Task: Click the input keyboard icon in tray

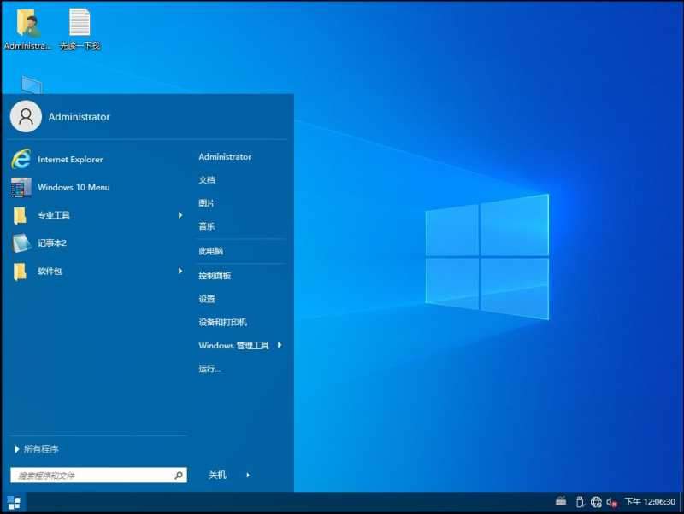Action: pyautogui.click(x=560, y=502)
